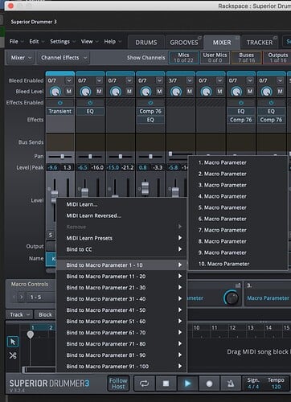
Task: Switch to the GROOVES tab
Action: tap(184, 43)
